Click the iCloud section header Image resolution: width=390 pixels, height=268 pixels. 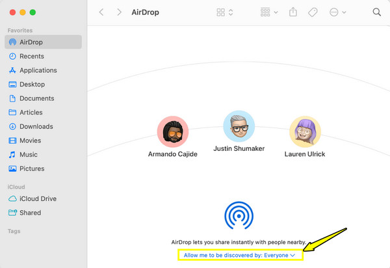(x=16, y=187)
